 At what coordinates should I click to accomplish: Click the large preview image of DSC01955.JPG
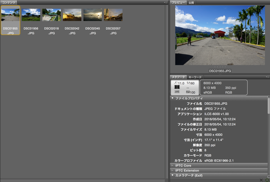[x=220, y=35]
